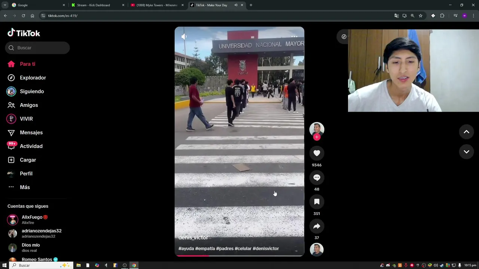The image size is (479, 269).
Task: Mute the TikTok tab via its speaker icon
Action: [x=236, y=5]
